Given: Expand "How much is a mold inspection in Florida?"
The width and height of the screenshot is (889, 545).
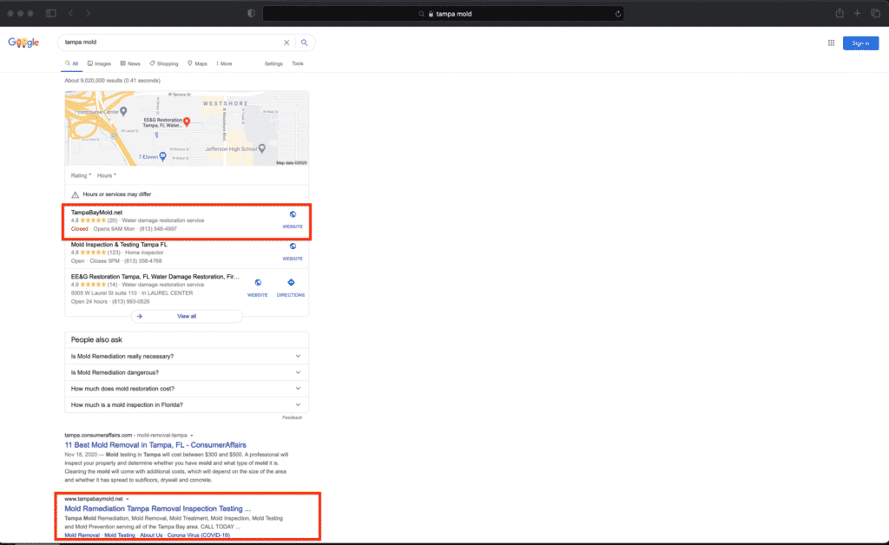Looking at the screenshot, I should [187, 405].
